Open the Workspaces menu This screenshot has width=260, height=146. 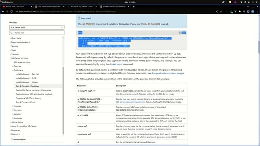pos(7,2)
